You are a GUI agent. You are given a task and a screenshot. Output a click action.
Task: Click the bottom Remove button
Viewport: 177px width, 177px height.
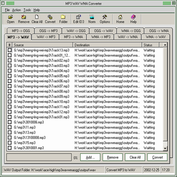point(113,157)
